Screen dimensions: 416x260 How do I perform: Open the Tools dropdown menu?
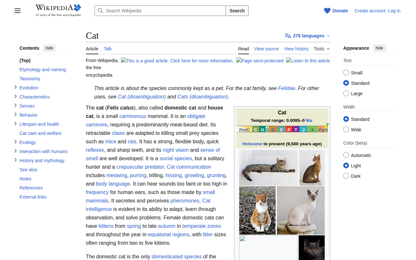[322, 49]
